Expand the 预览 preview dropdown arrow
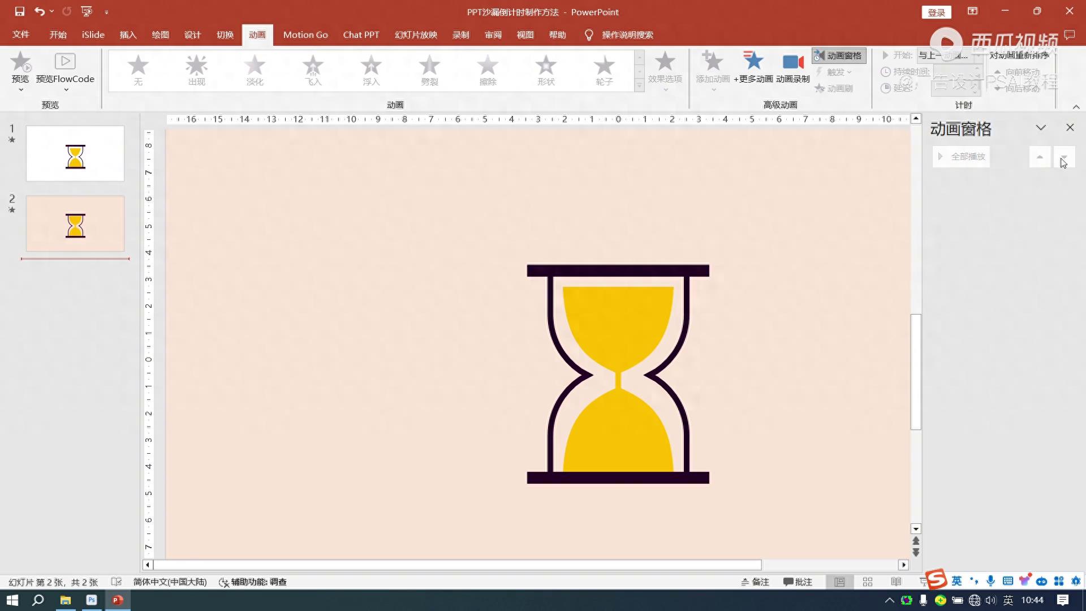 (x=20, y=89)
